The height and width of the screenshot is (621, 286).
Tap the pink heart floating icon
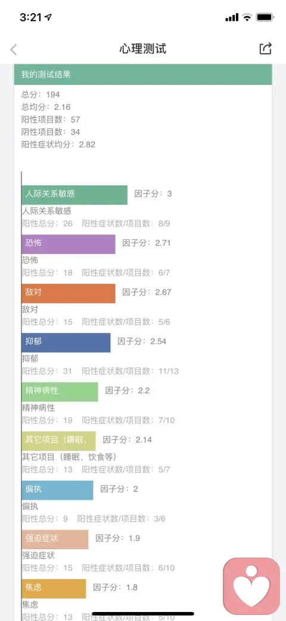point(251,586)
